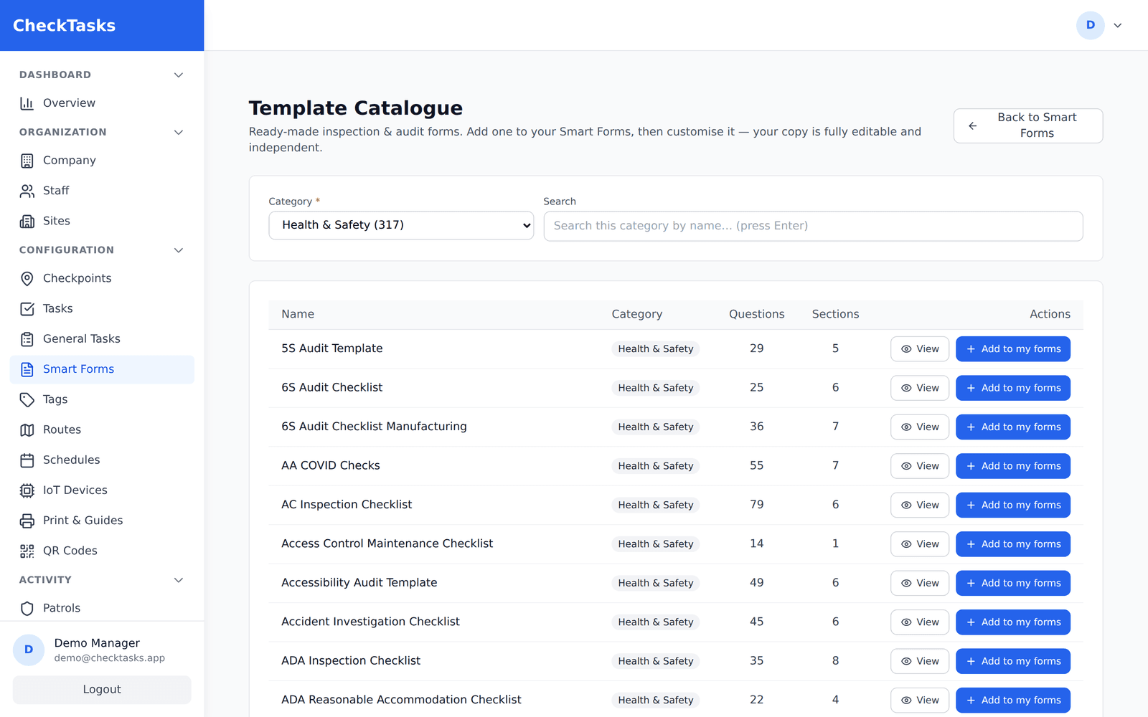Collapse the Configuration section chevron
This screenshot has height=717, width=1148.
(179, 250)
